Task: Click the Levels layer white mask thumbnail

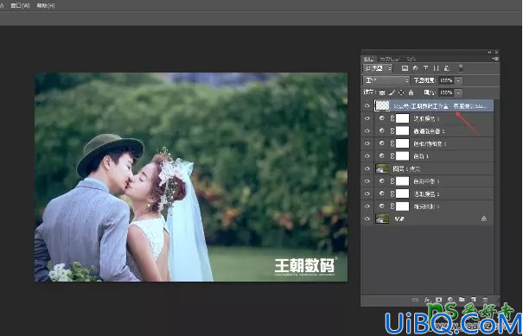Action: click(x=402, y=156)
